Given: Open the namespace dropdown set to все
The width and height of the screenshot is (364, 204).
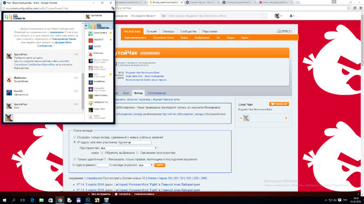Looking at the screenshot, I should tap(129, 148).
